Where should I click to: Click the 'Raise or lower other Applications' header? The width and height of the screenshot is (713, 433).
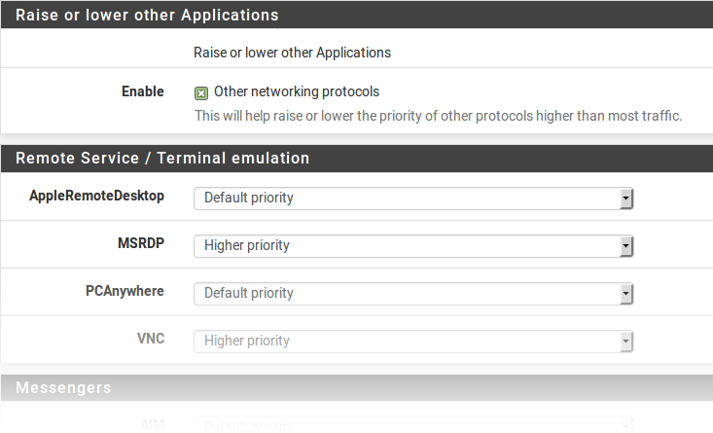click(x=147, y=16)
